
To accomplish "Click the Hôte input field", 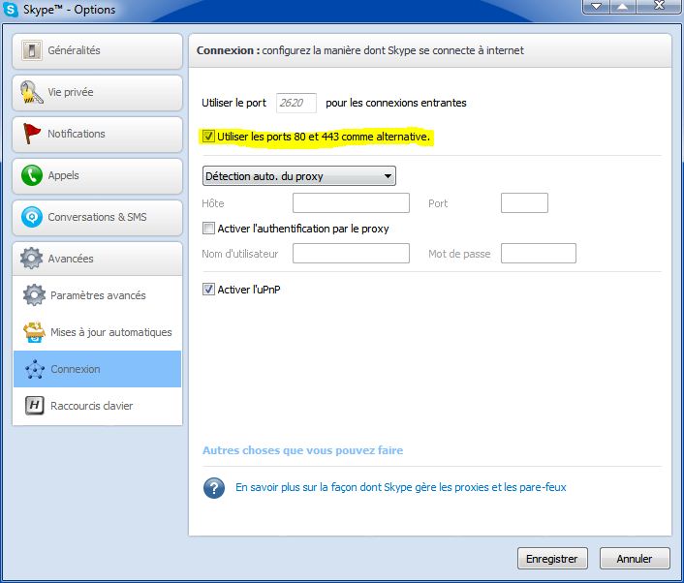I will pyautogui.click(x=351, y=202).
